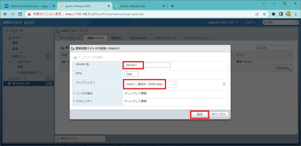
Task: Open the 物理 NIC tab
Action: 117,38
